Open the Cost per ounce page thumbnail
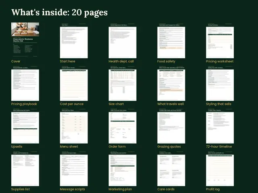Image resolution: width=258 pixels, height=193 pixels. pyautogui.click(x=74, y=83)
